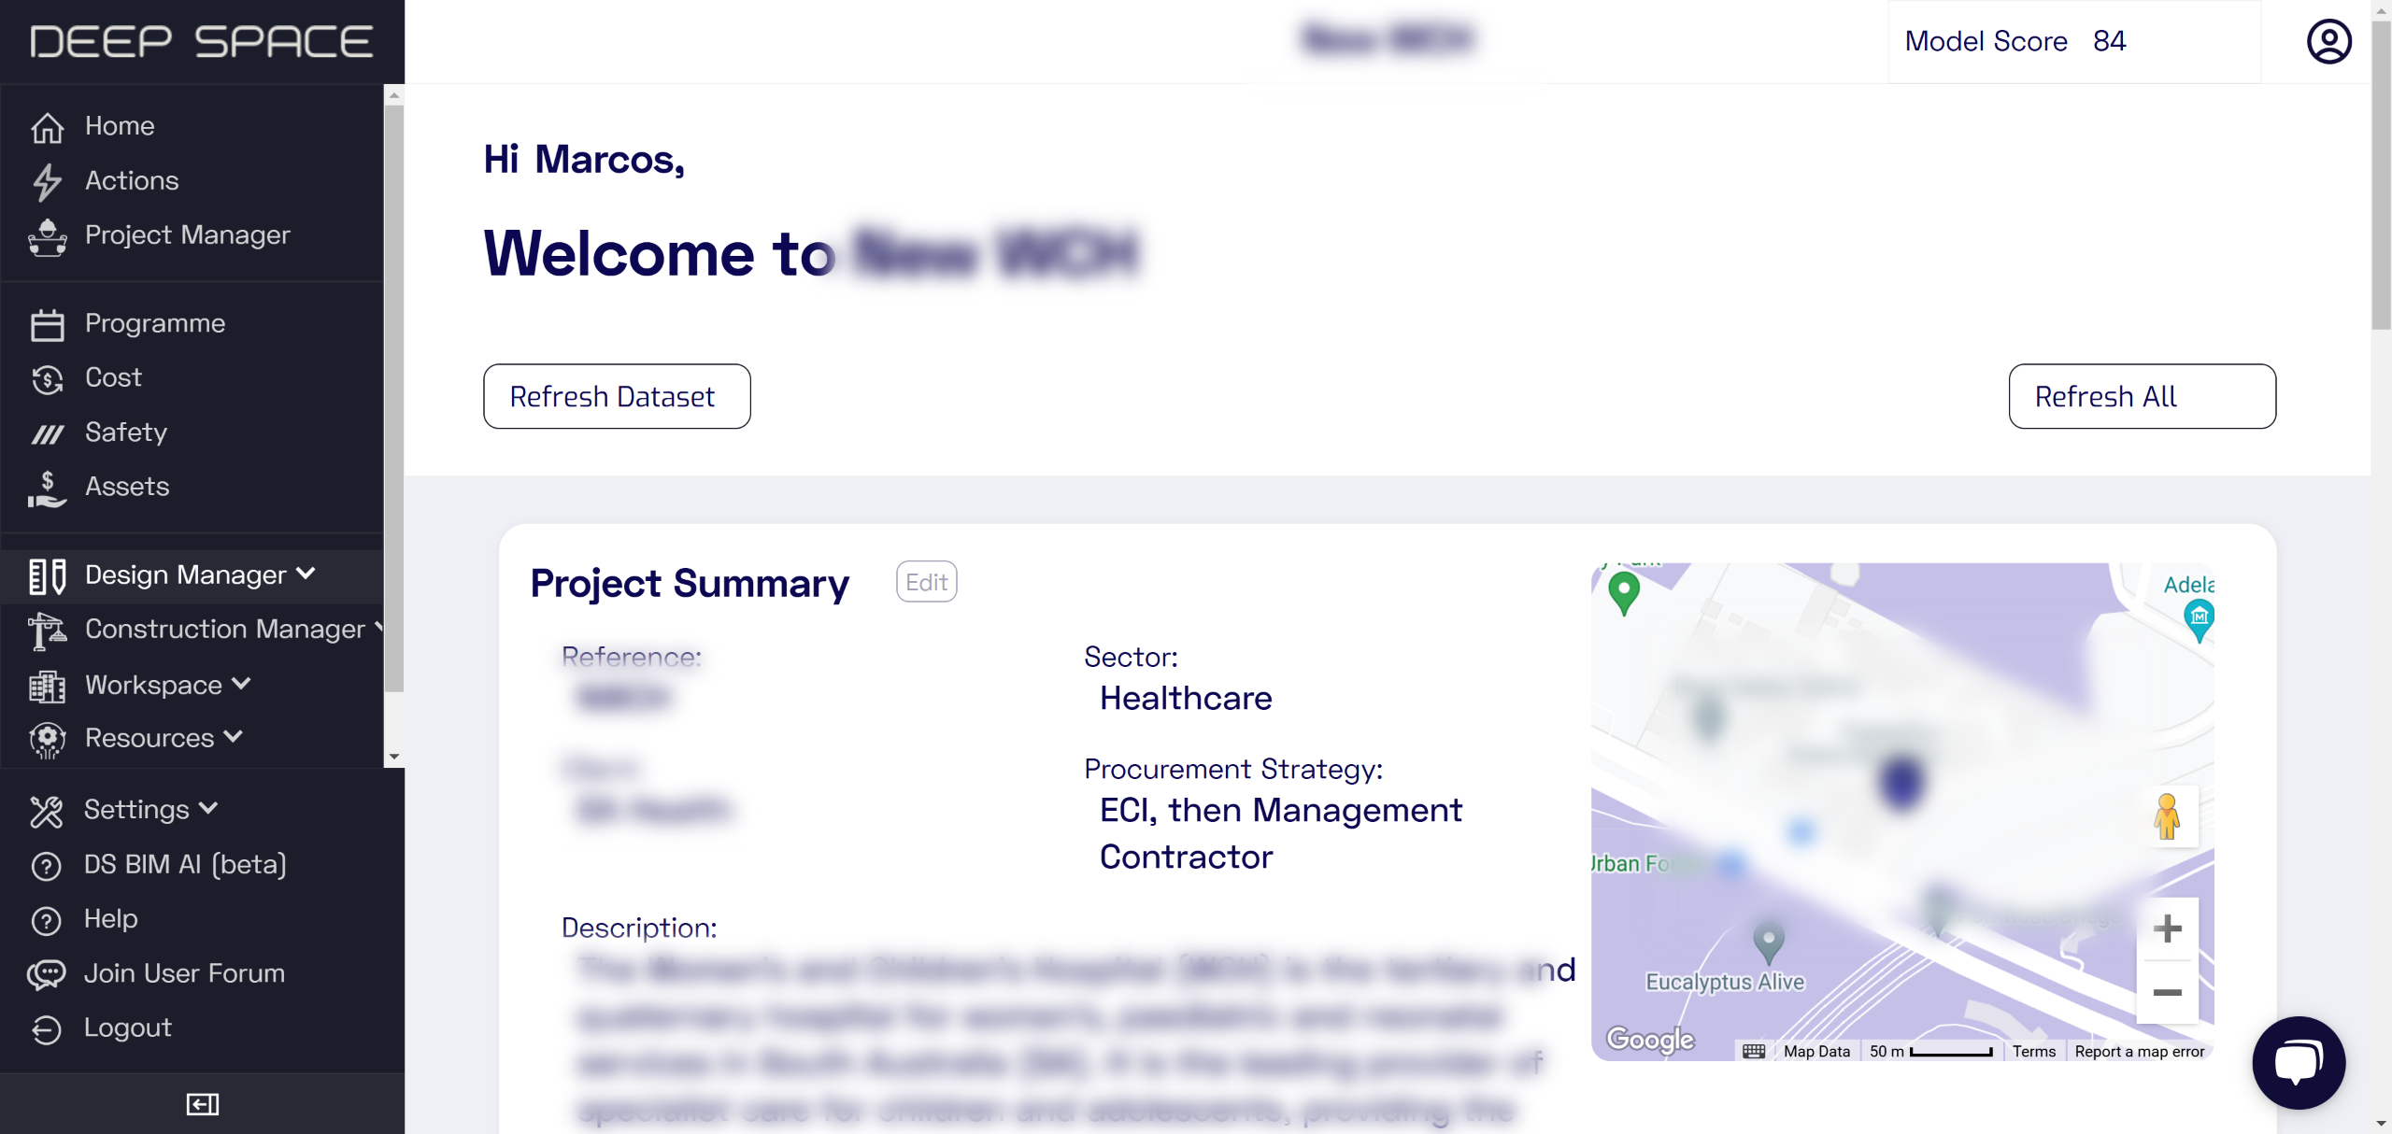The width and height of the screenshot is (2392, 1134).
Task: Open the Settings dropdown
Action: click(150, 809)
